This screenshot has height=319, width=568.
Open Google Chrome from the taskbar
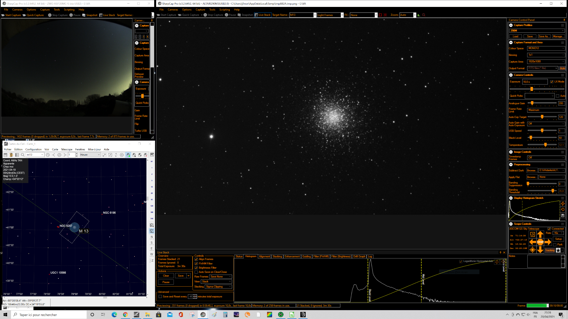coord(125,315)
